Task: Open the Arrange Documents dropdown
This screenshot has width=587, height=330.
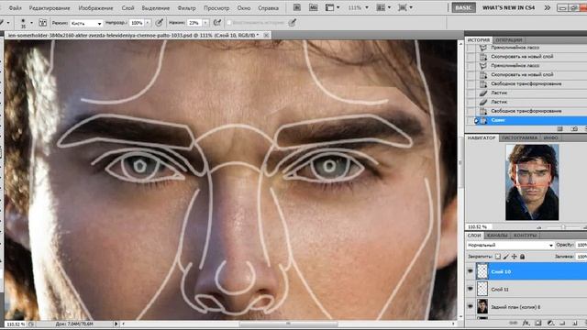Action: click(x=383, y=7)
